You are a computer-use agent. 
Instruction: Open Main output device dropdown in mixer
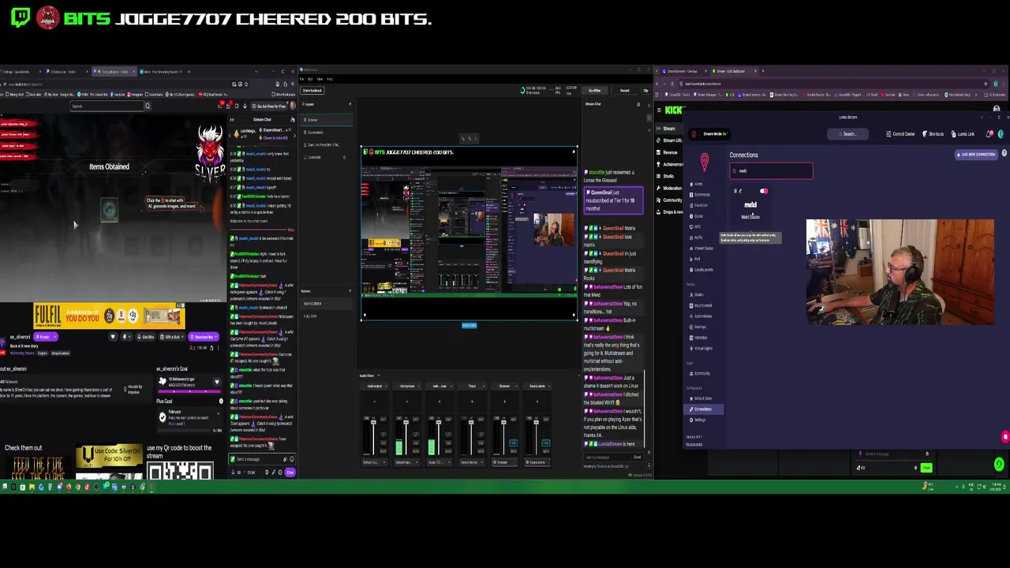[x=375, y=462]
